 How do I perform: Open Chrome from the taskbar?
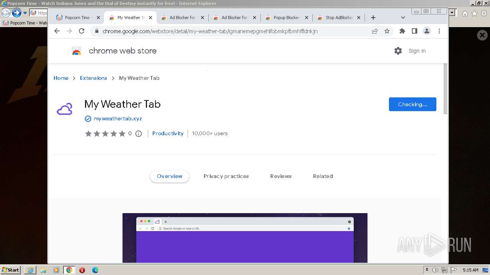coord(69,270)
